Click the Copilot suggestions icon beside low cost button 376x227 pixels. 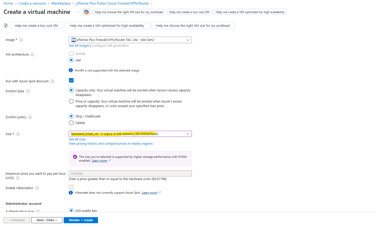click(6, 26)
